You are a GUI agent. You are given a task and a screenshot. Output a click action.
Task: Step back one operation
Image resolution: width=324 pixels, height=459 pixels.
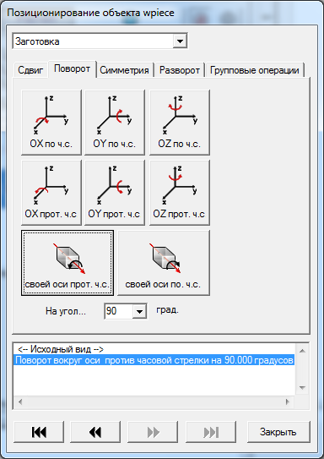click(x=95, y=432)
